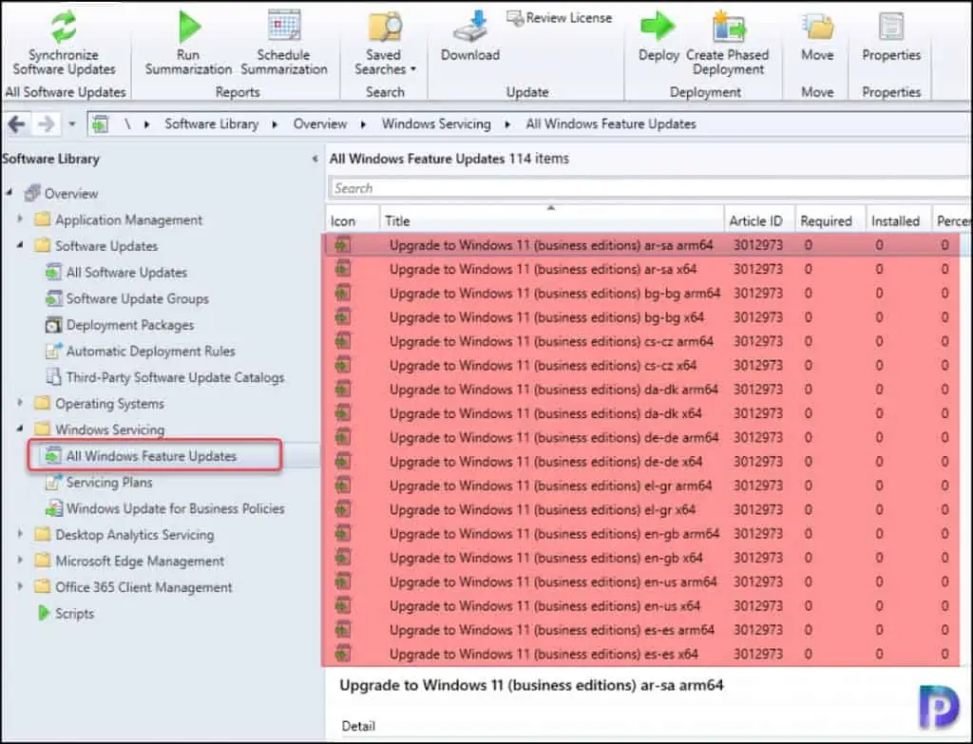
Task: Click the Operating Systems folder icon
Action: click(42, 403)
